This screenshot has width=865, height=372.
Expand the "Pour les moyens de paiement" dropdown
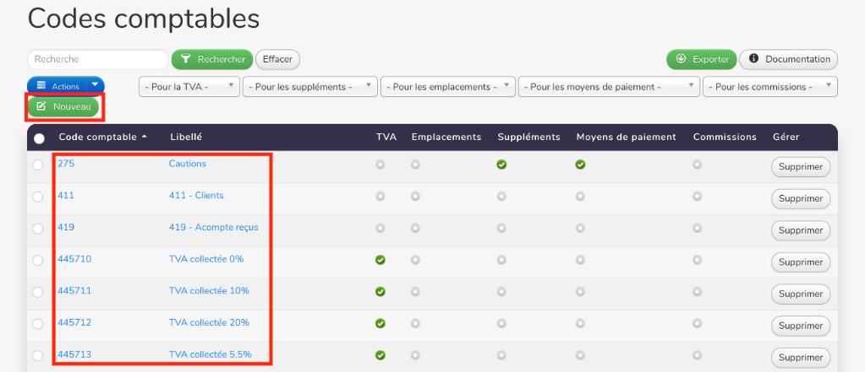[609, 86]
